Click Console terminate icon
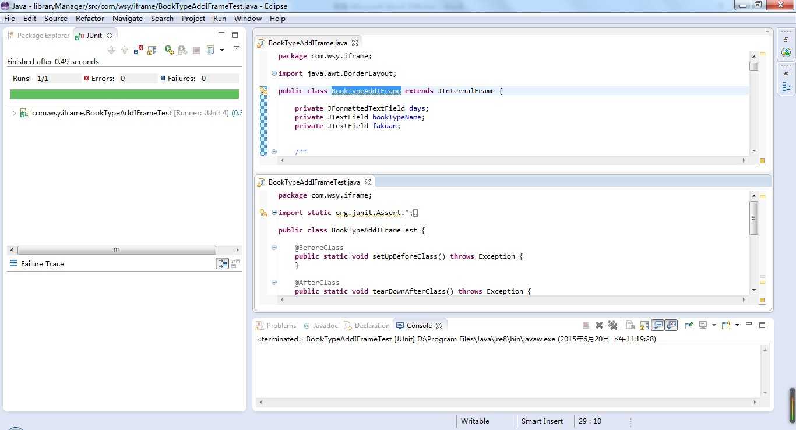 pyautogui.click(x=586, y=325)
